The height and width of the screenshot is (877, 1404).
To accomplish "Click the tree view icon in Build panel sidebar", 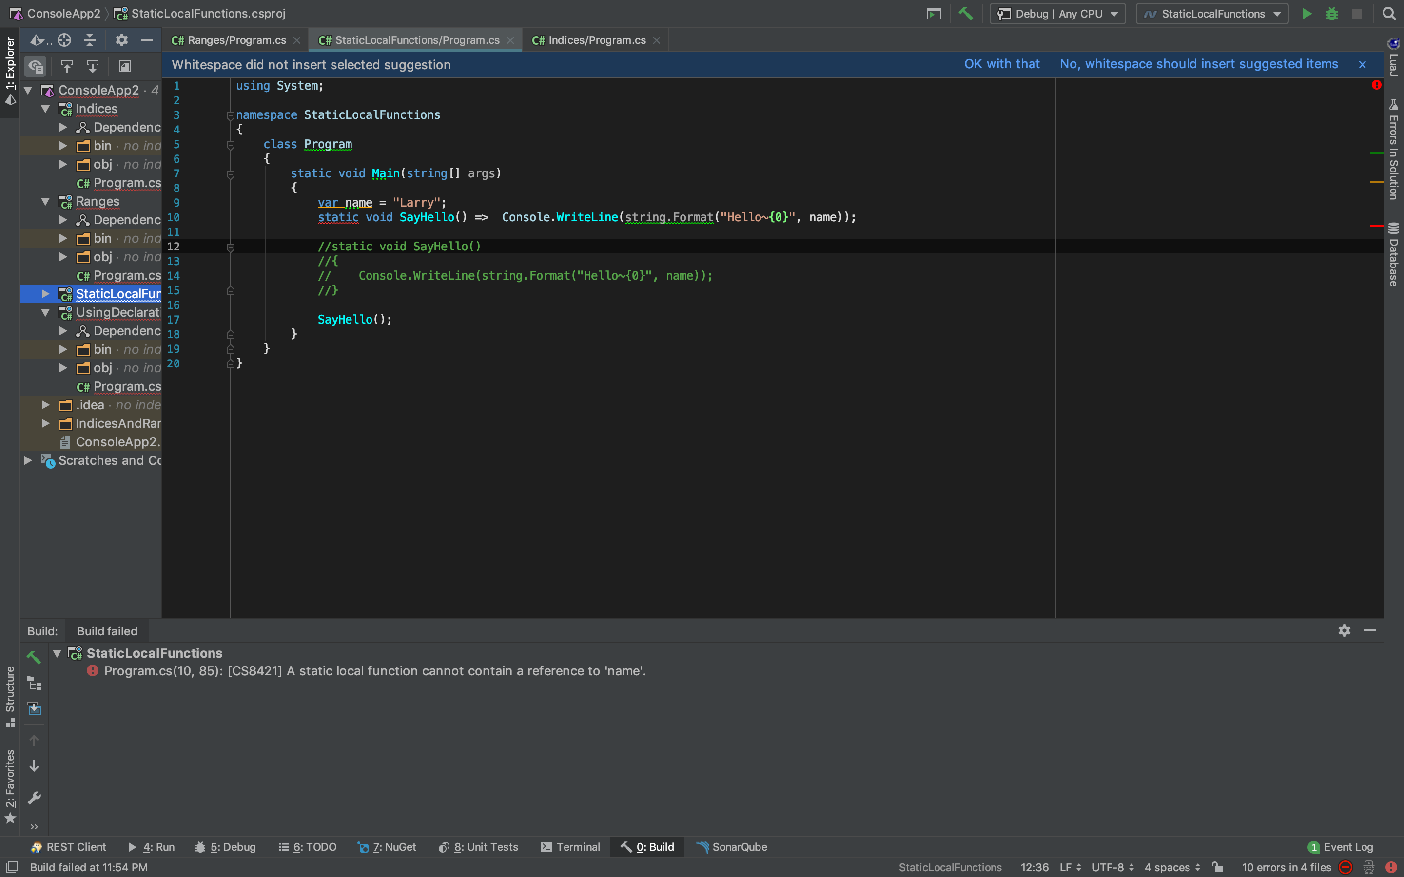I will click(34, 683).
